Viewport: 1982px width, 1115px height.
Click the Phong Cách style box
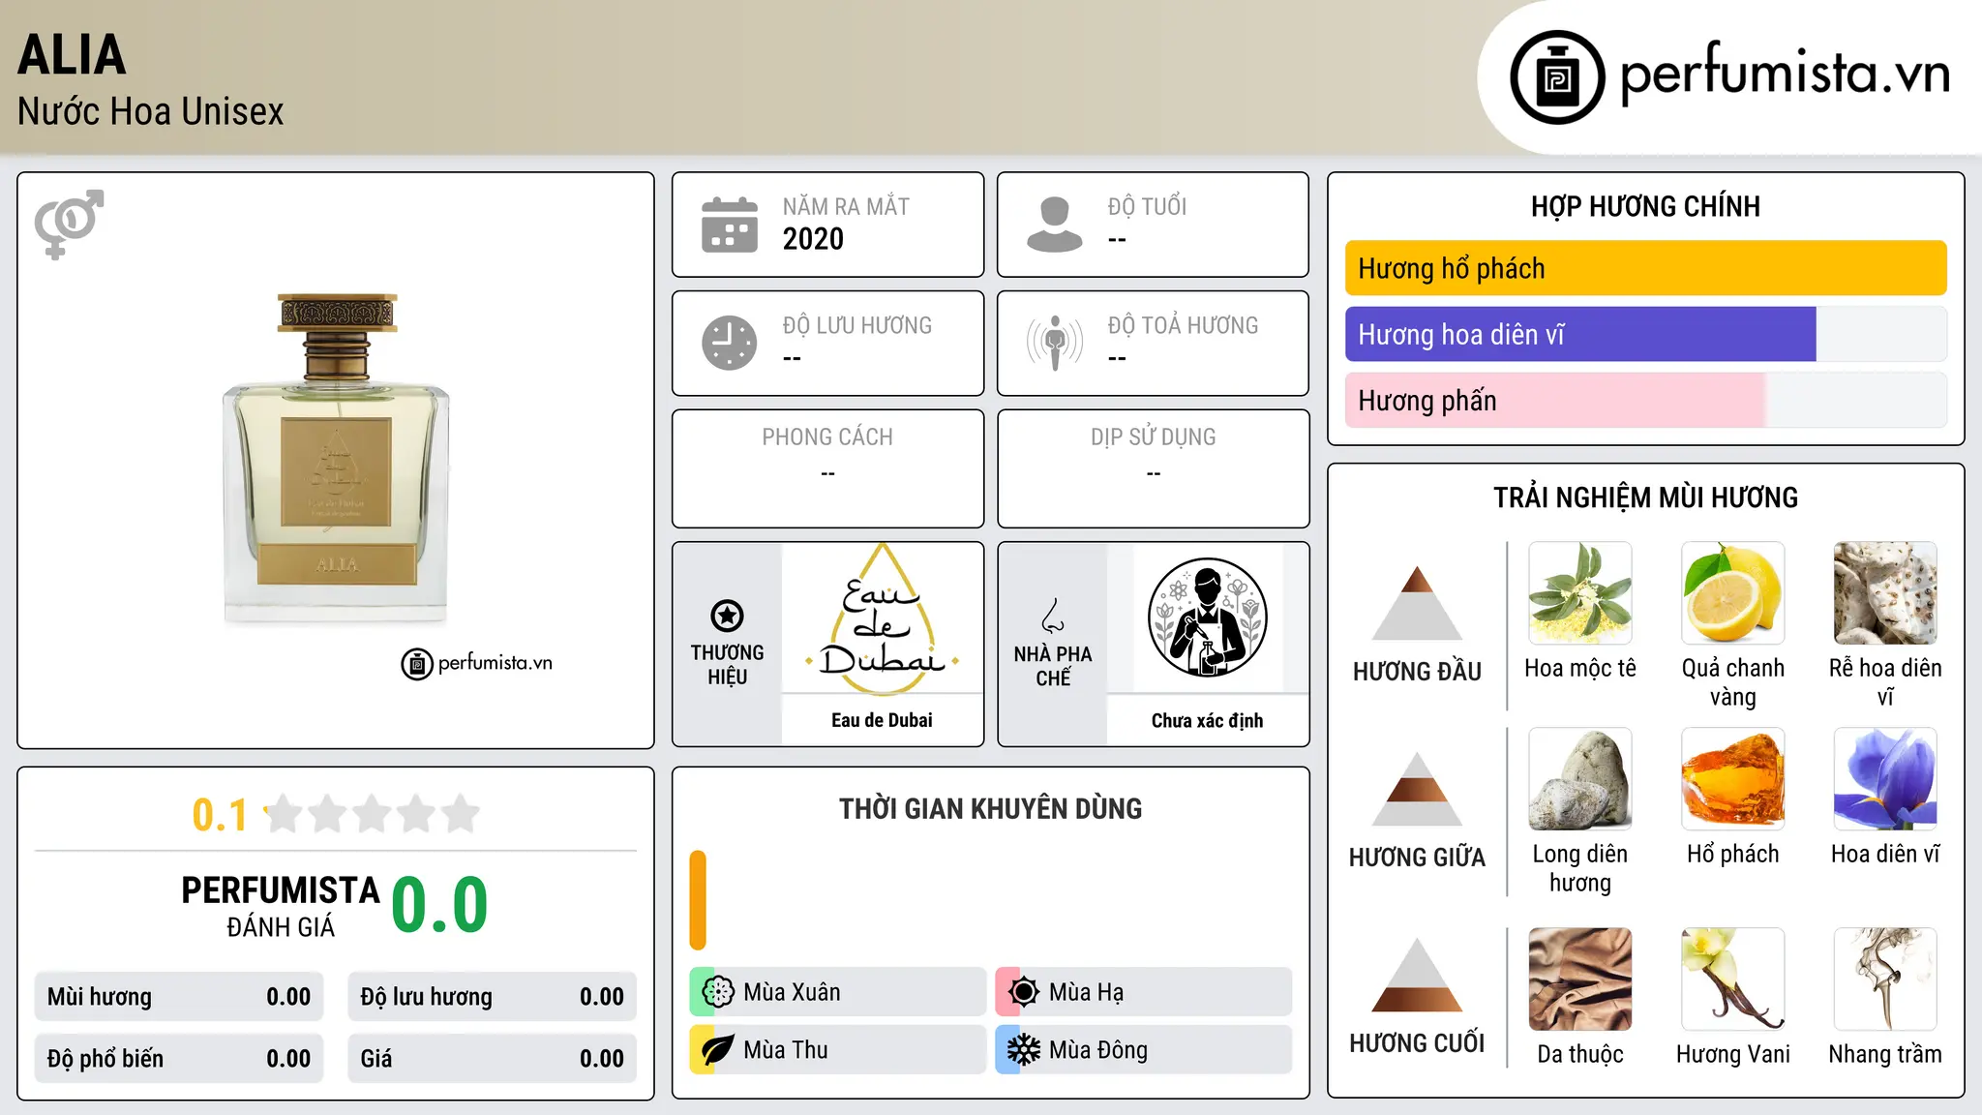coord(827,468)
